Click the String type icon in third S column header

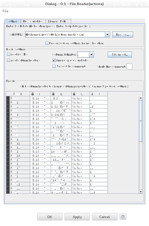pos(74,94)
